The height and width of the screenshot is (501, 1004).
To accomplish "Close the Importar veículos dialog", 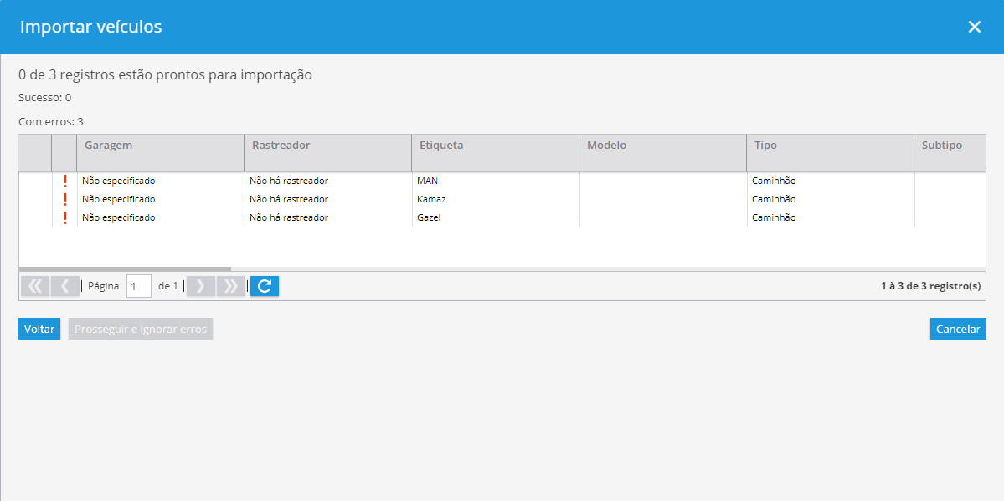I will click(x=974, y=27).
